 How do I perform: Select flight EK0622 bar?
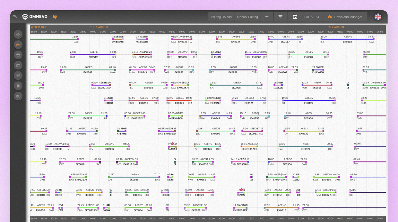coord(88,116)
